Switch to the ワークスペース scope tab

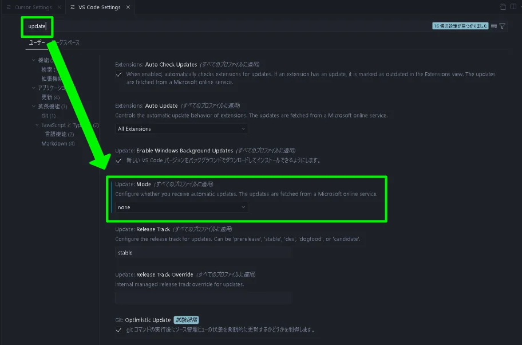pyautogui.click(x=66, y=42)
